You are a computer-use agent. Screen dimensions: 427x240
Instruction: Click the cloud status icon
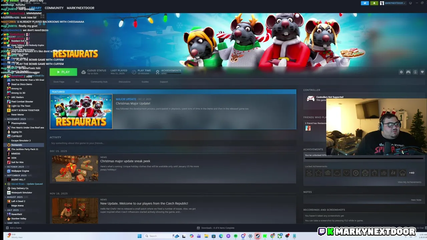83,72
